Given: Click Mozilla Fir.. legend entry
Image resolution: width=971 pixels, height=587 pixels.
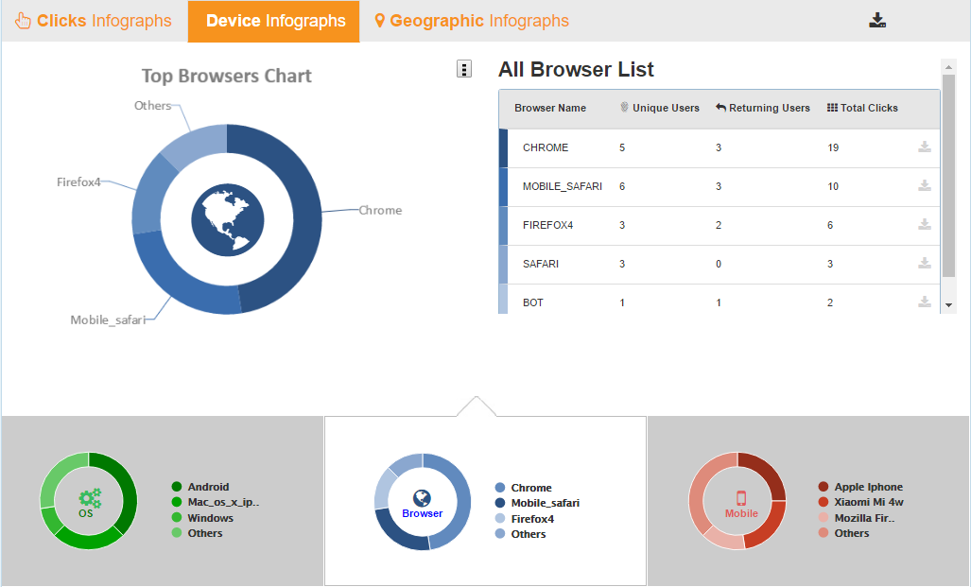Looking at the screenshot, I should click(x=857, y=518).
